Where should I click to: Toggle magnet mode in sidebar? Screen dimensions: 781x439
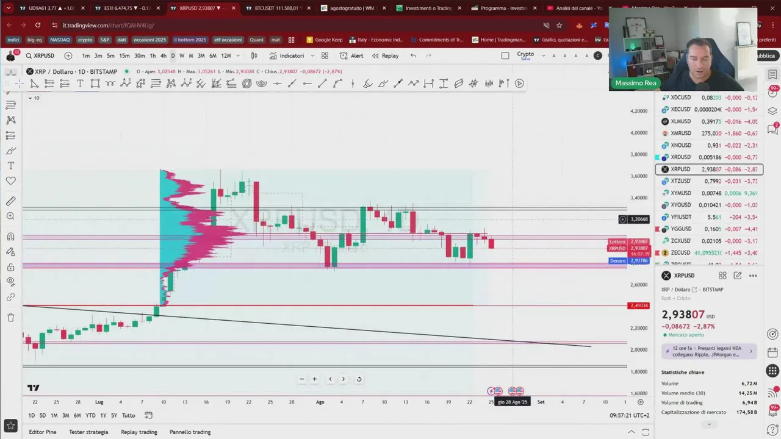(10, 237)
